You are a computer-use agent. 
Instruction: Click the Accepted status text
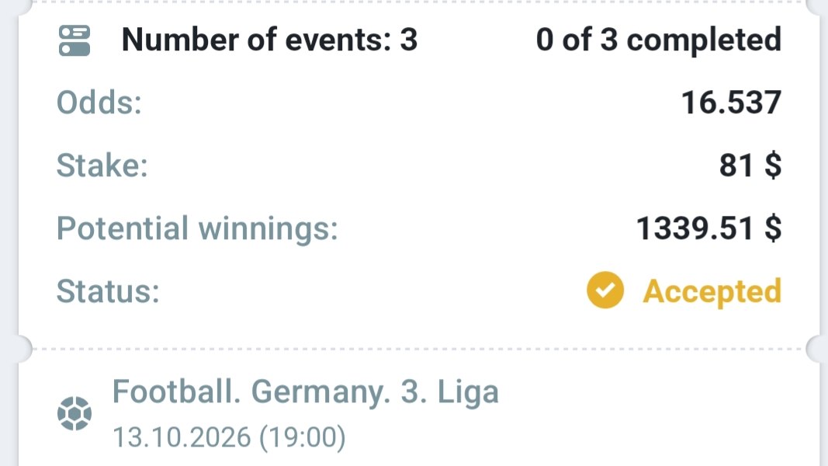tap(712, 291)
